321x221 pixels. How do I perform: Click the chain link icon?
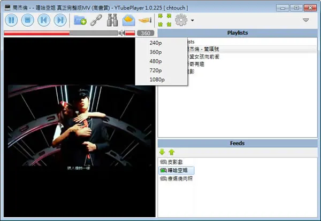(96, 20)
